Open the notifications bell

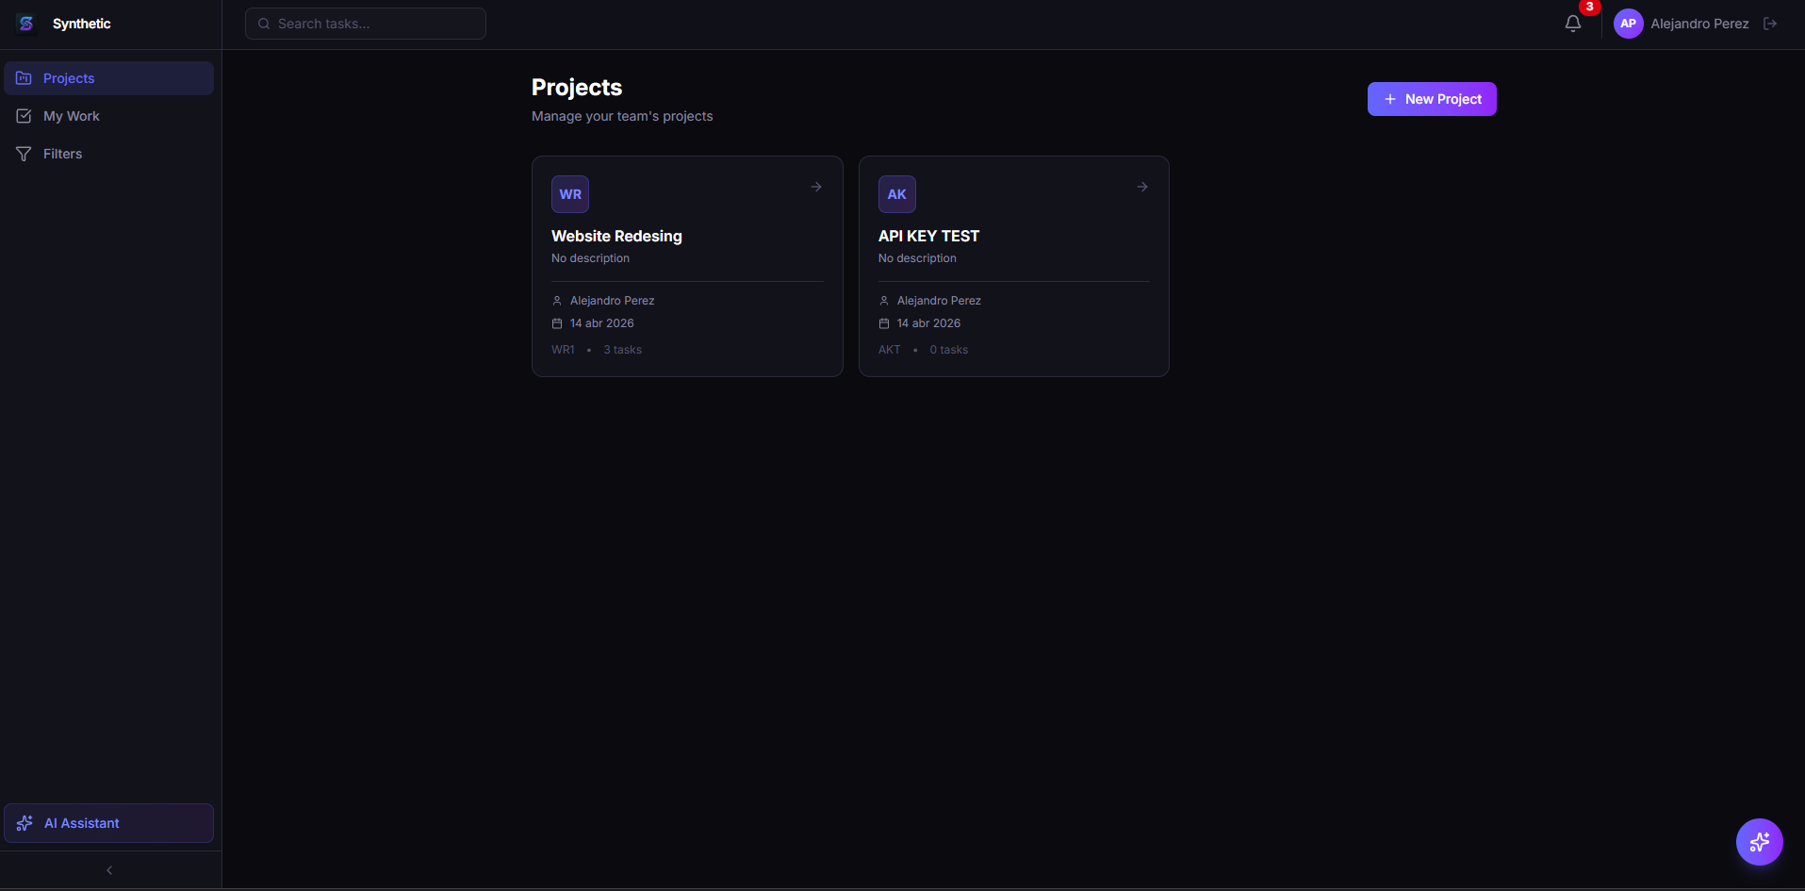[x=1572, y=24]
